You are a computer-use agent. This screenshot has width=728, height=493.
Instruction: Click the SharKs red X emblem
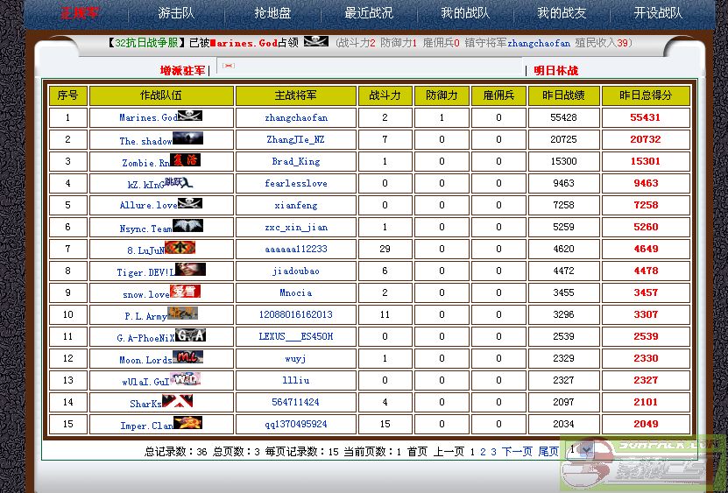point(178,401)
